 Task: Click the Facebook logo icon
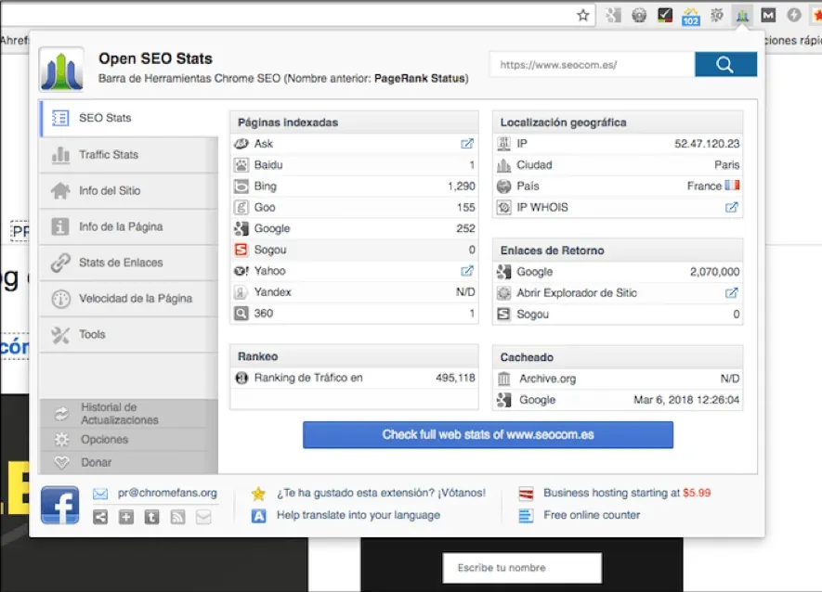click(60, 505)
